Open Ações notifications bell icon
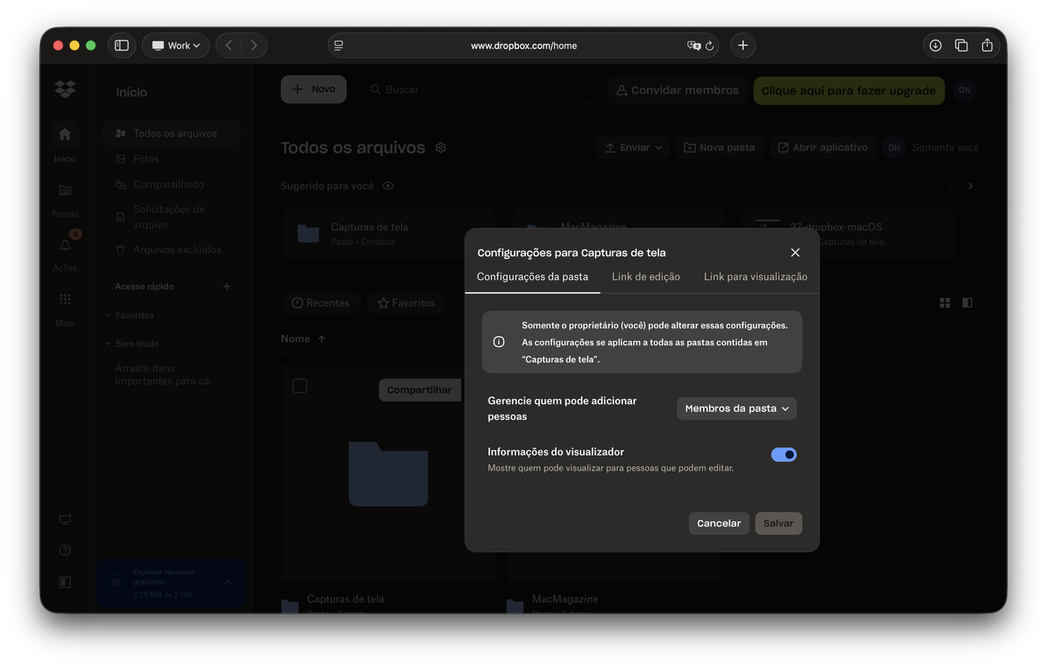 pos(64,244)
